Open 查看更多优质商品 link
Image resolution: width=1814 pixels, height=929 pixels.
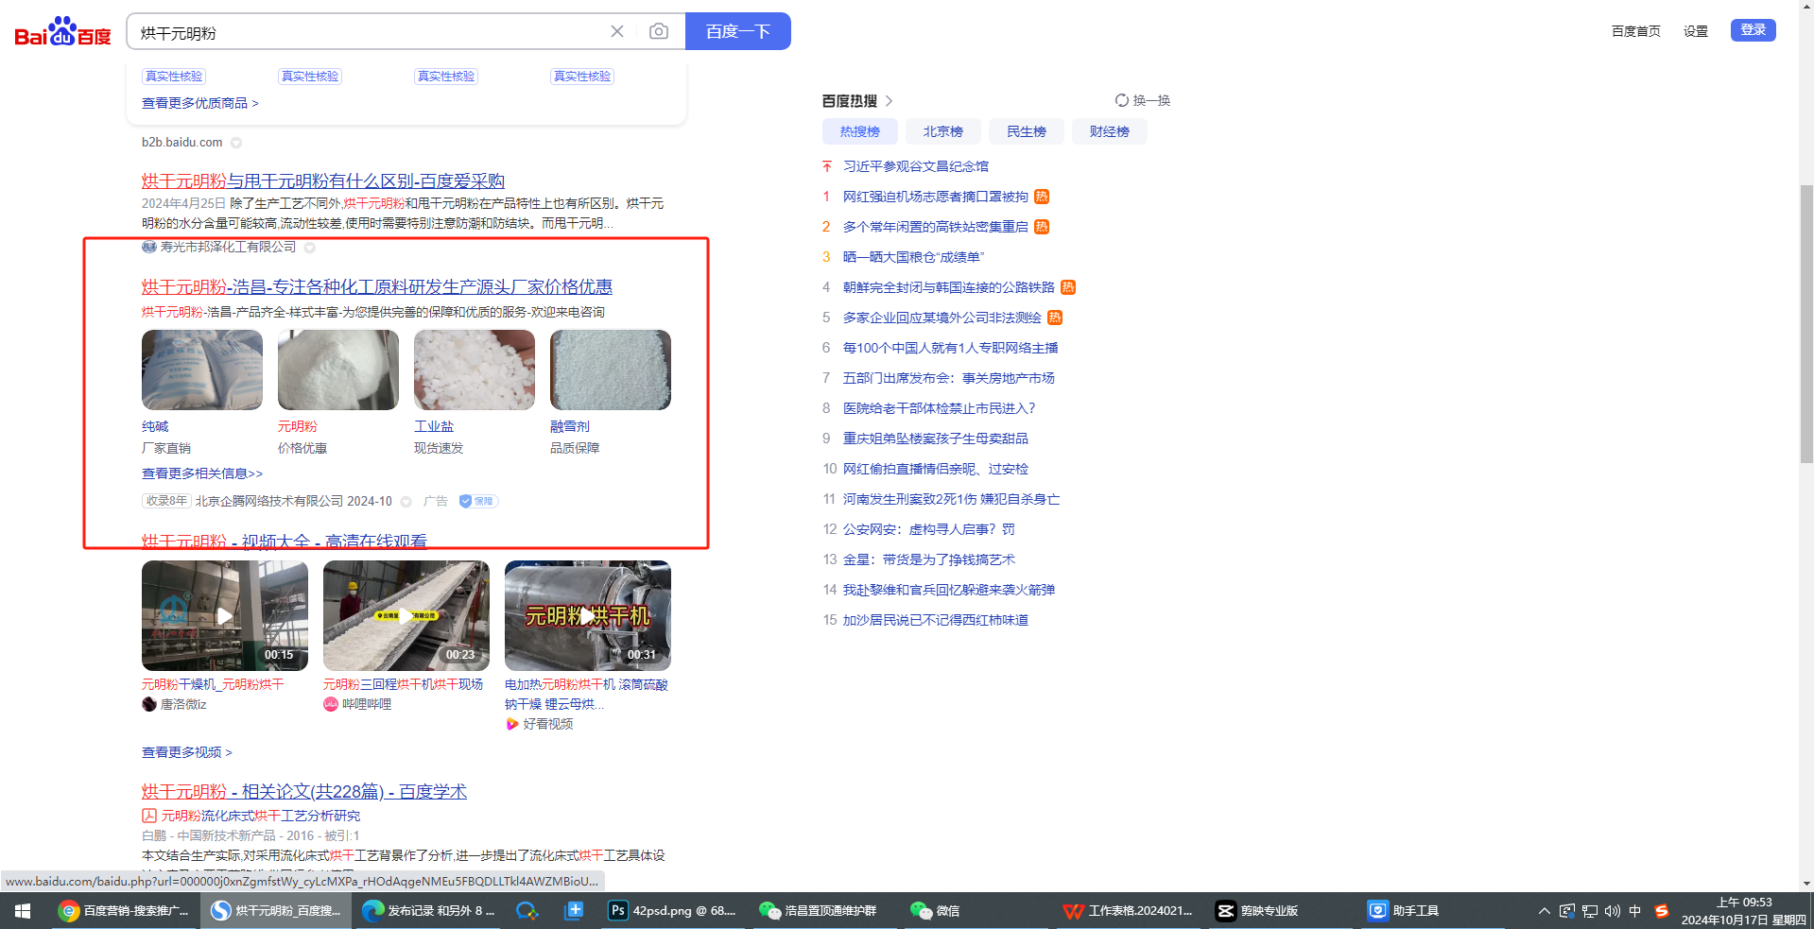tap(200, 103)
